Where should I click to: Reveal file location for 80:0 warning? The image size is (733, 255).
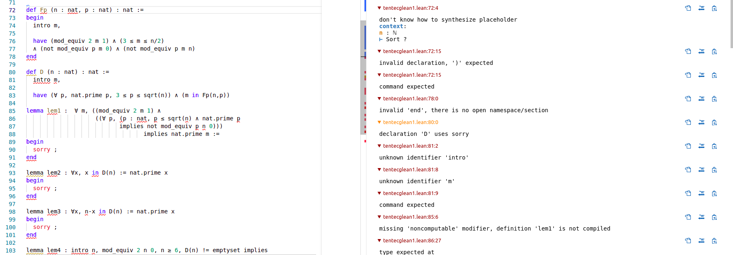coord(688,122)
